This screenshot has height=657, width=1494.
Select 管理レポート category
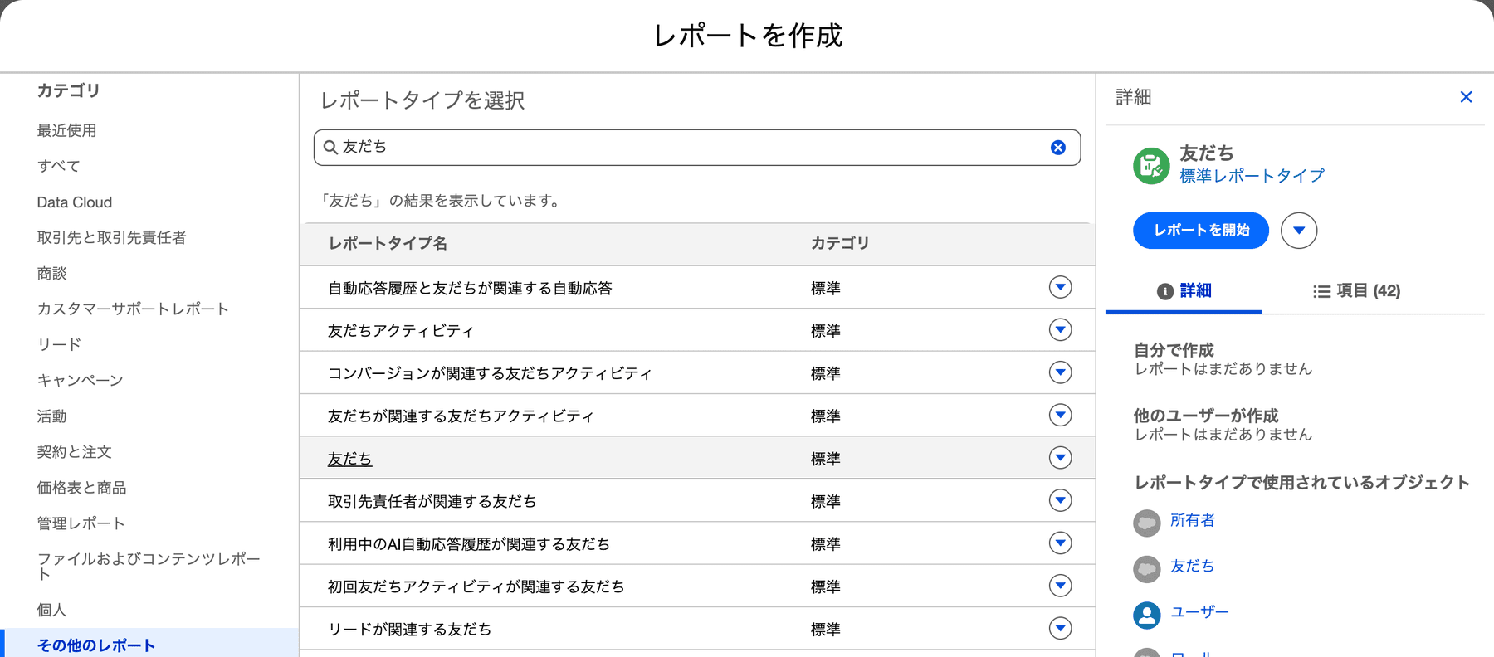[x=81, y=523]
